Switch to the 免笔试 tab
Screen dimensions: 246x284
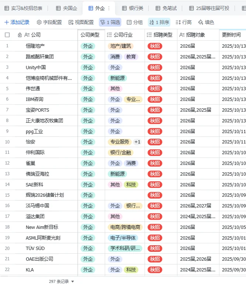click(x=166, y=9)
